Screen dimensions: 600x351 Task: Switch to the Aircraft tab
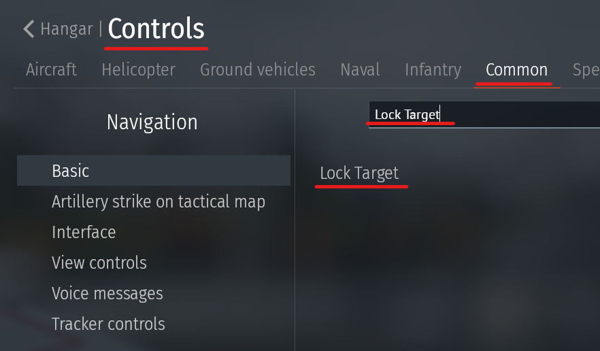[x=51, y=69]
